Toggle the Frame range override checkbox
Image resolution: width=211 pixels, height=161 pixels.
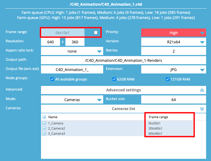tap(96, 33)
